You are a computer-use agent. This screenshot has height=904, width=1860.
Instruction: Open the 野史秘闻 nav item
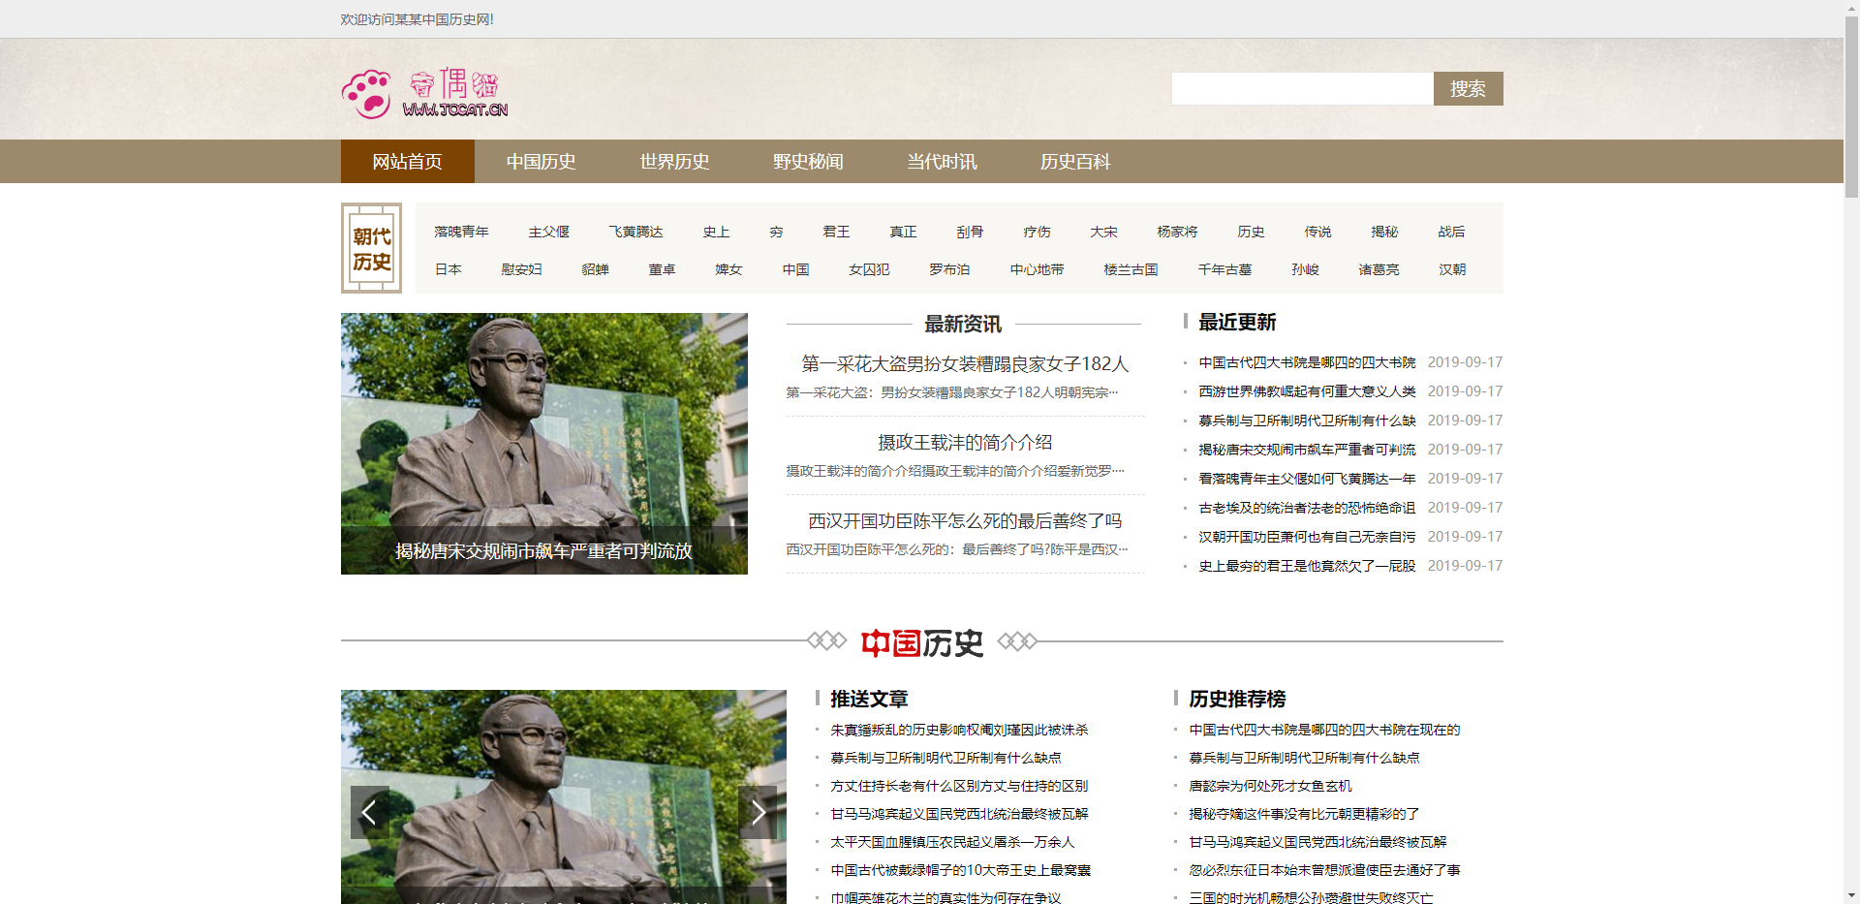tap(809, 161)
